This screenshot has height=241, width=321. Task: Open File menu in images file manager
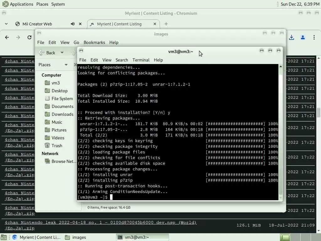(41, 42)
